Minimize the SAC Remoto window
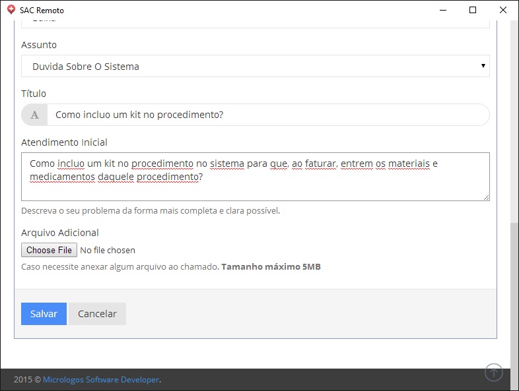The height and width of the screenshot is (391, 519). click(x=442, y=10)
